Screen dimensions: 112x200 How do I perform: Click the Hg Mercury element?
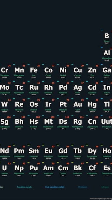click(x=92, y=106)
